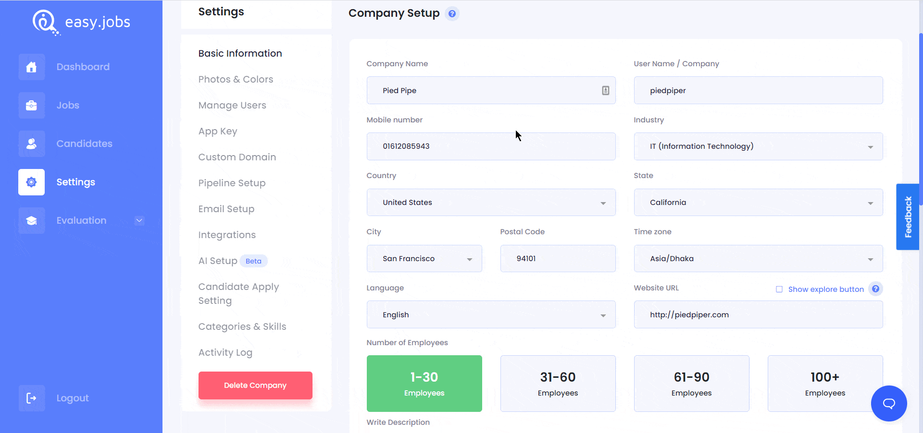Click the Website URL field

pyautogui.click(x=758, y=315)
